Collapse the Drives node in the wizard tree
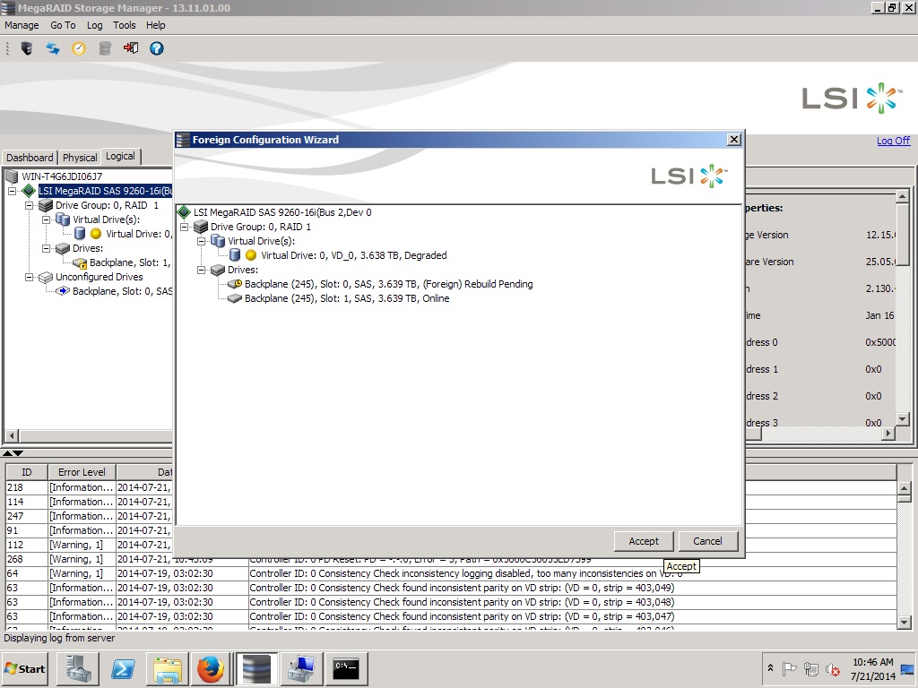This screenshot has height=688, width=918. pos(202,270)
